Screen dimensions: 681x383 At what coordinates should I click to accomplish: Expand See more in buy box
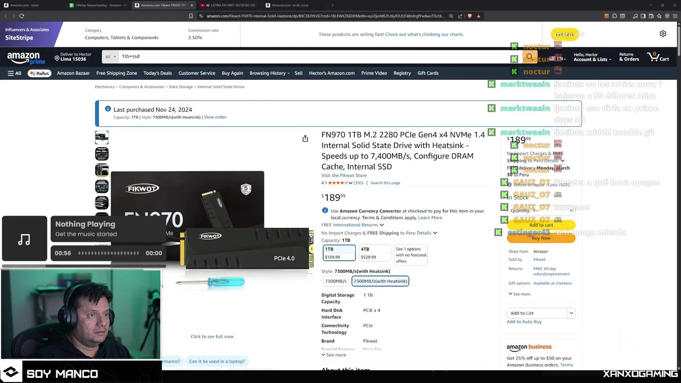(x=519, y=294)
